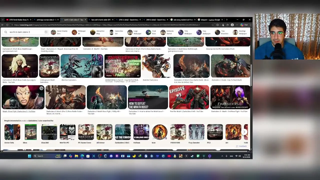Filter by the Final Boss chip

[151, 32]
